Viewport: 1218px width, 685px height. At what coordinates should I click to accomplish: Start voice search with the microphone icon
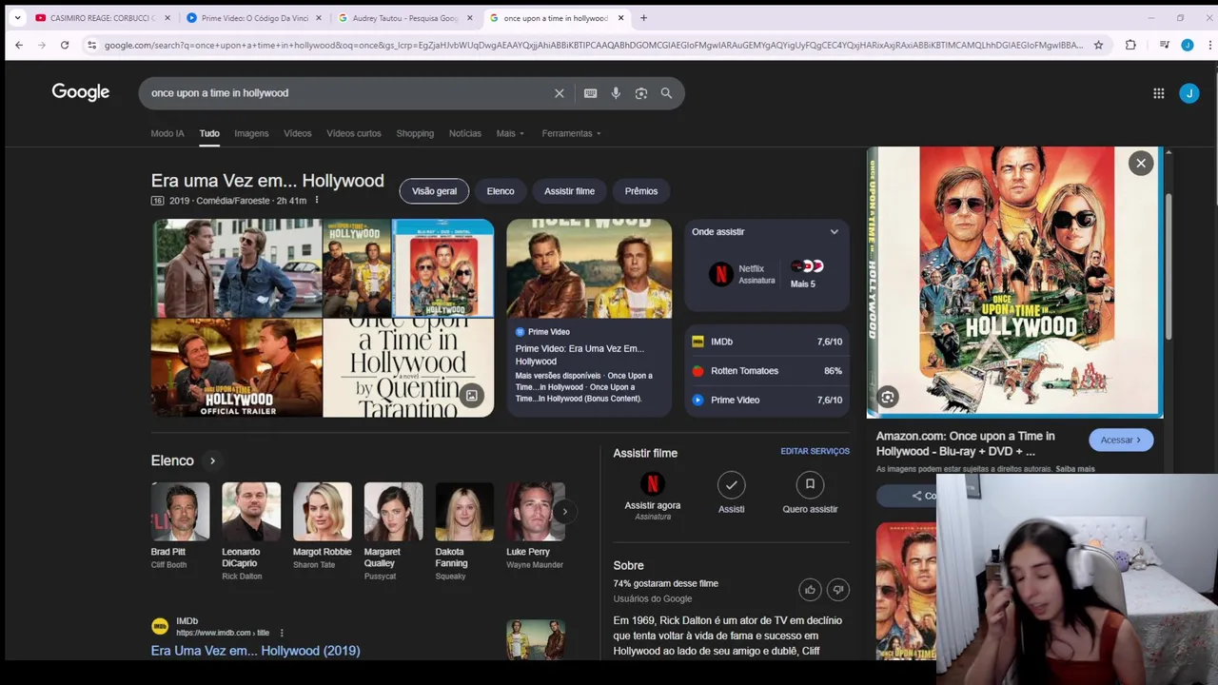(616, 93)
